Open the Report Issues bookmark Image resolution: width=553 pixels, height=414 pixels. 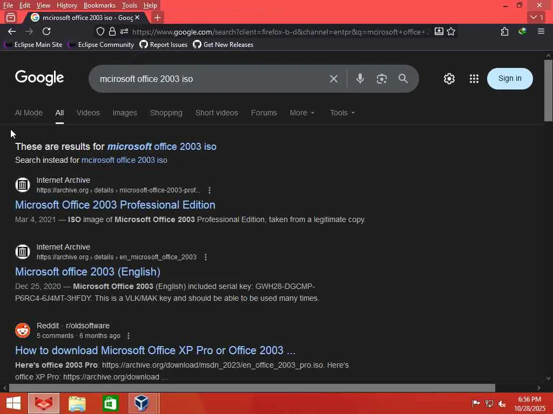click(164, 45)
